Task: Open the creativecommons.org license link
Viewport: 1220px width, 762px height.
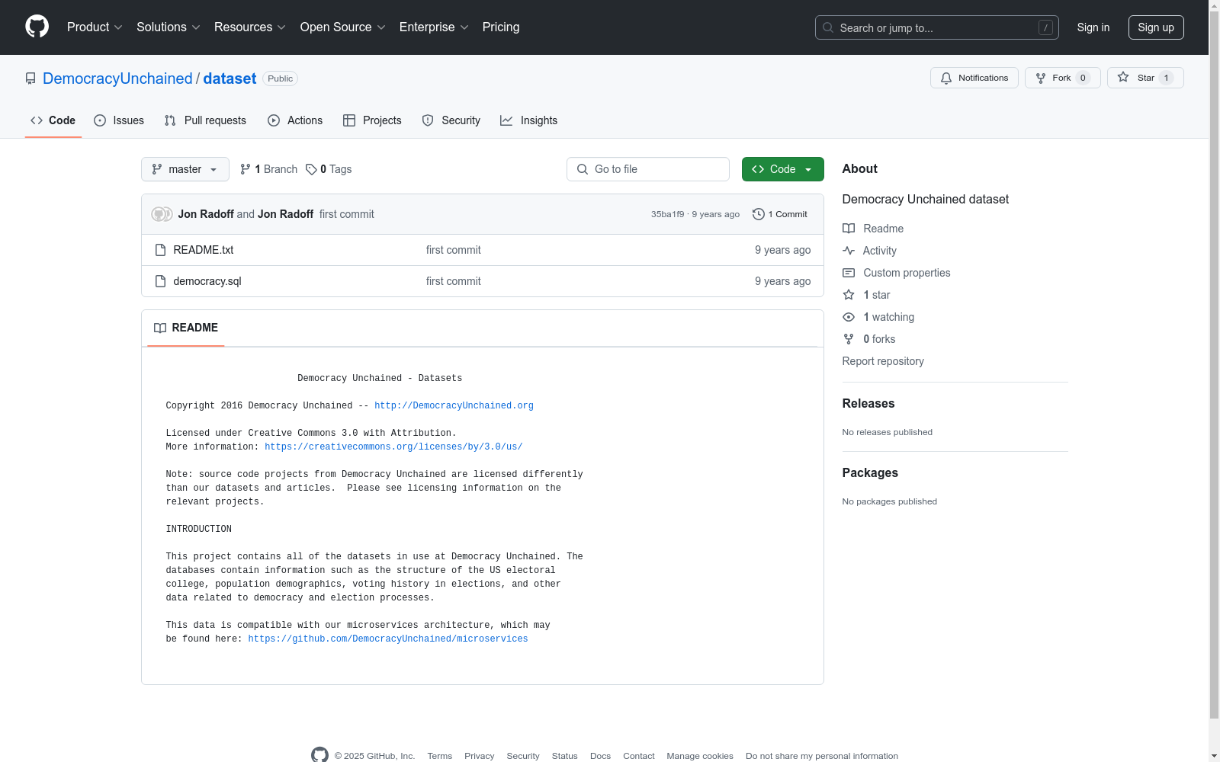Action: pos(393,447)
